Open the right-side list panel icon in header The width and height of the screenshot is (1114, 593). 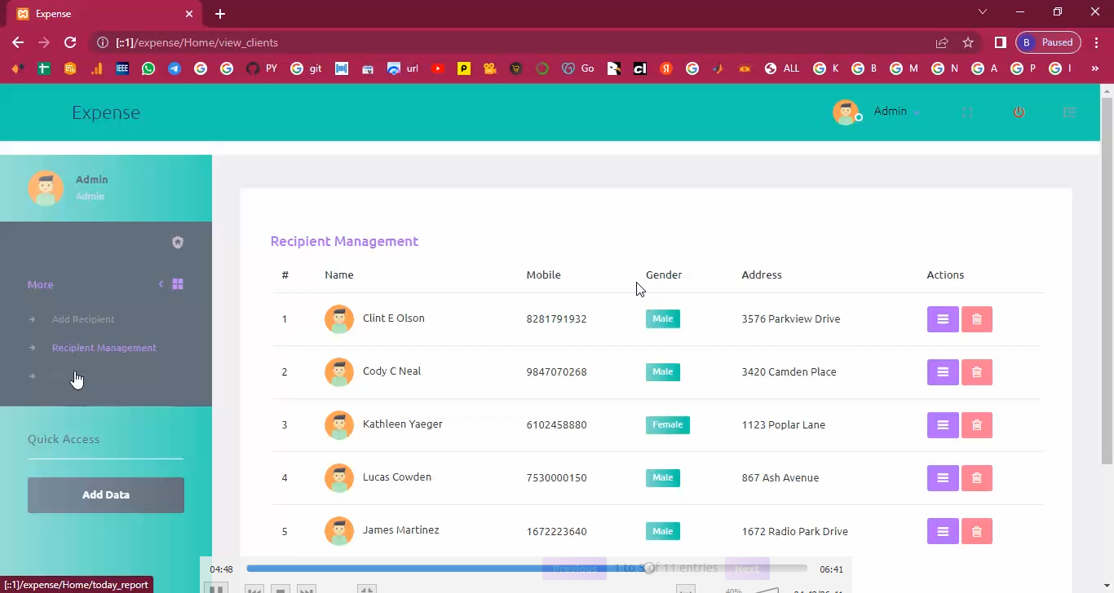click(1069, 112)
